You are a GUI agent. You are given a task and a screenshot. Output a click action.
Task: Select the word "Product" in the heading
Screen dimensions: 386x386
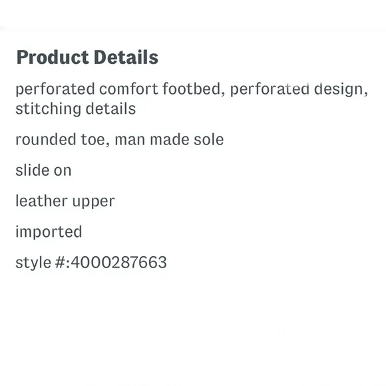point(53,57)
